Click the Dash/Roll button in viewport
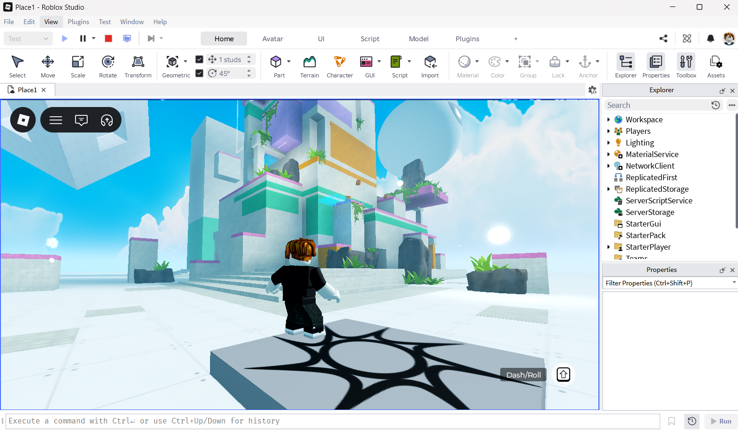 pos(523,375)
